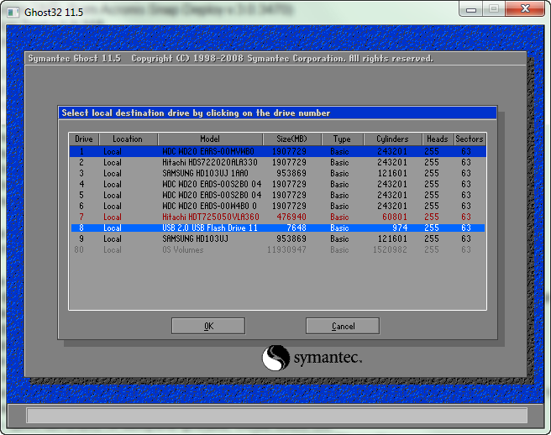Click the Symantec logo emblem
Viewport: 551px width, 435px height.
pos(275,359)
